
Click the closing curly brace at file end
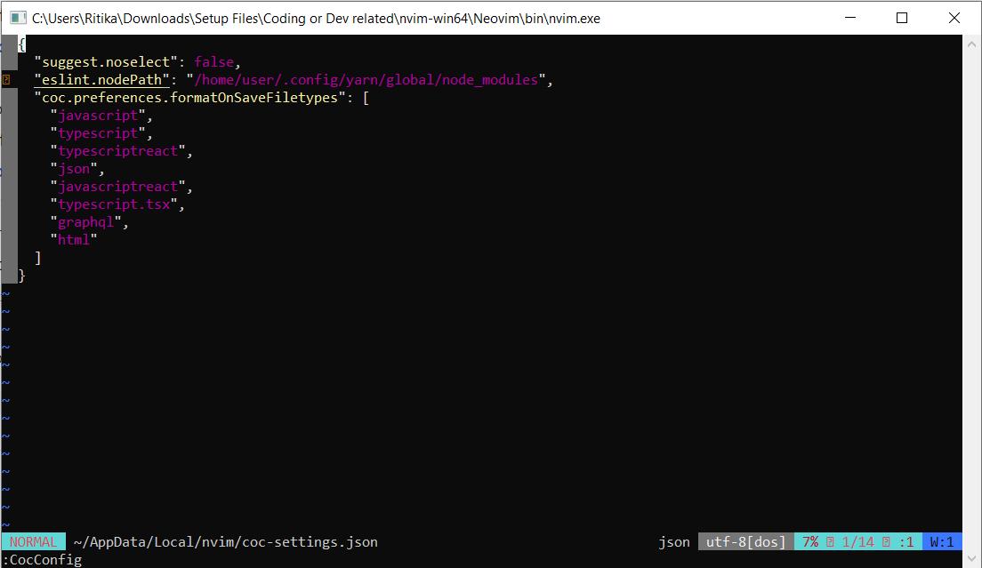pos(22,276)
